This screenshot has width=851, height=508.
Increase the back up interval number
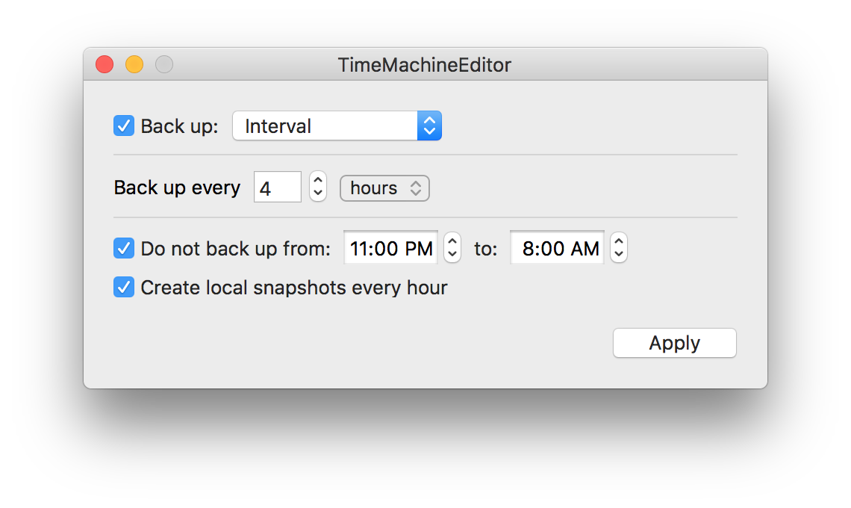pyautogui.click(x=318, y=180)
